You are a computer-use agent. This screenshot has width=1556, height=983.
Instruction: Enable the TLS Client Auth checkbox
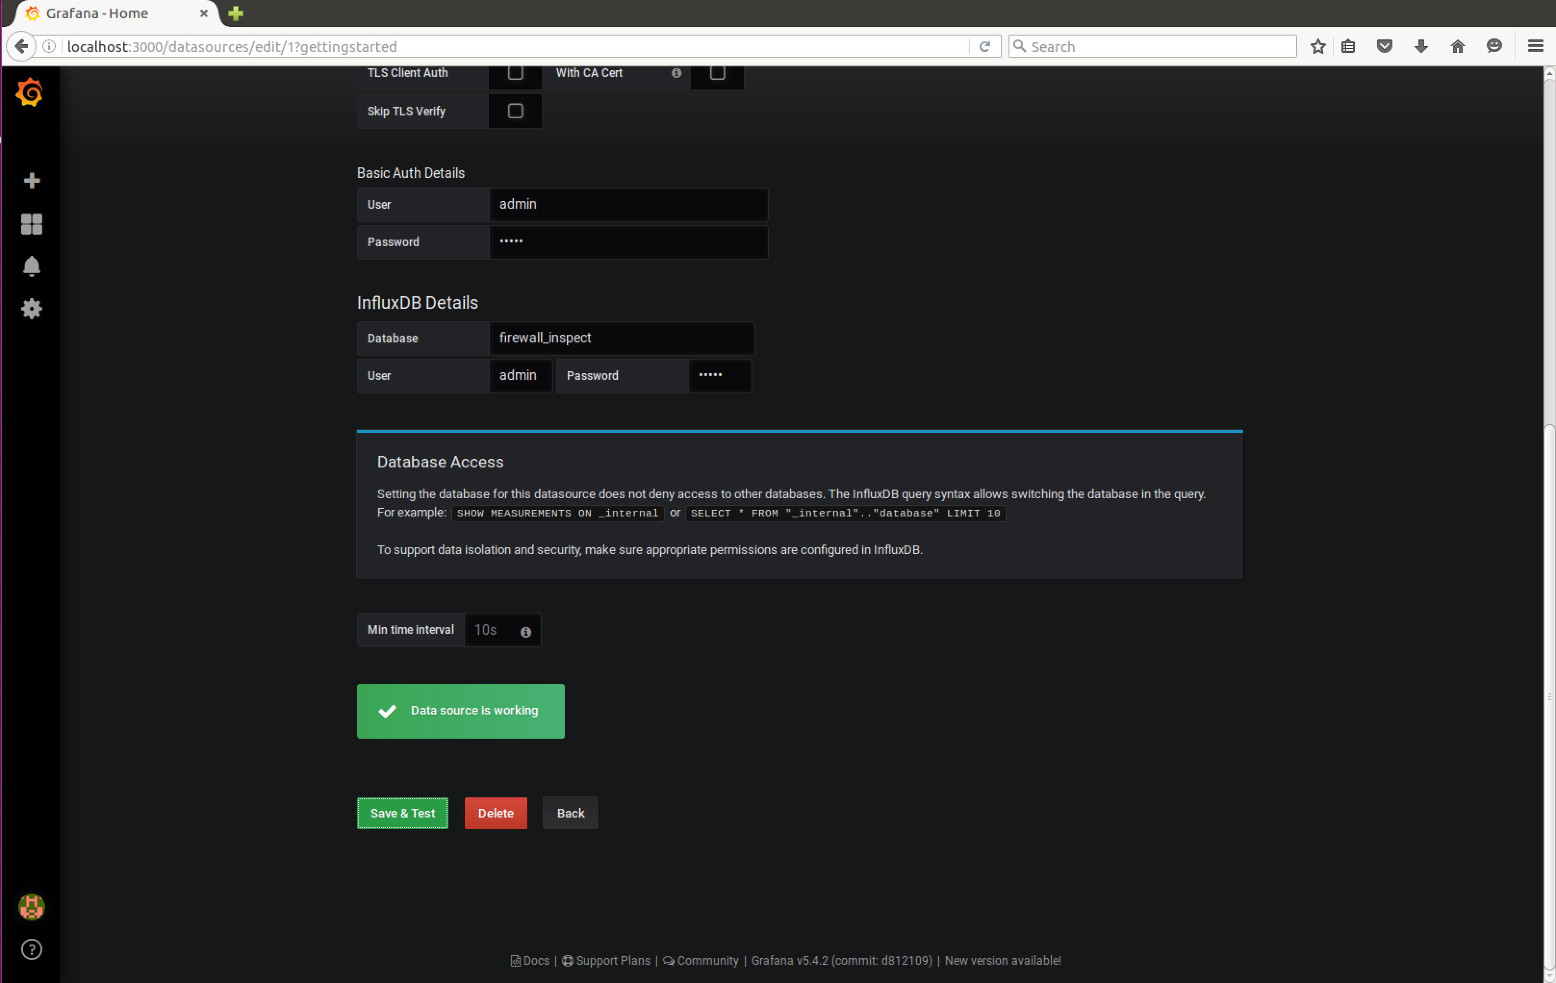[x=515, y=72]
